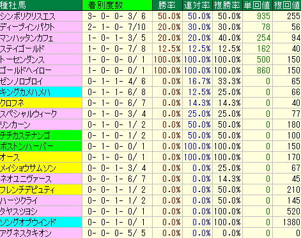Click アグネスタキオン record 0-0-0-5/5

[x=116, y=233]
